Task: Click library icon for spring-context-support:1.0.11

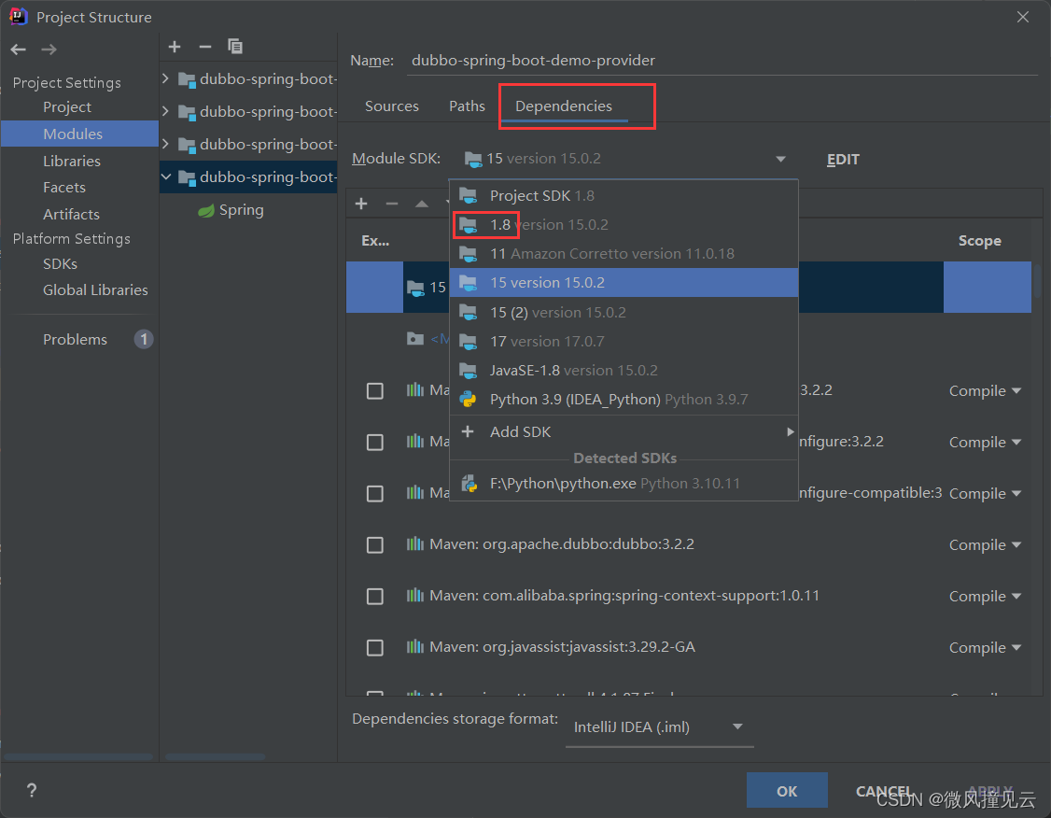Action: pyautogui.click(x=415, y=596)
